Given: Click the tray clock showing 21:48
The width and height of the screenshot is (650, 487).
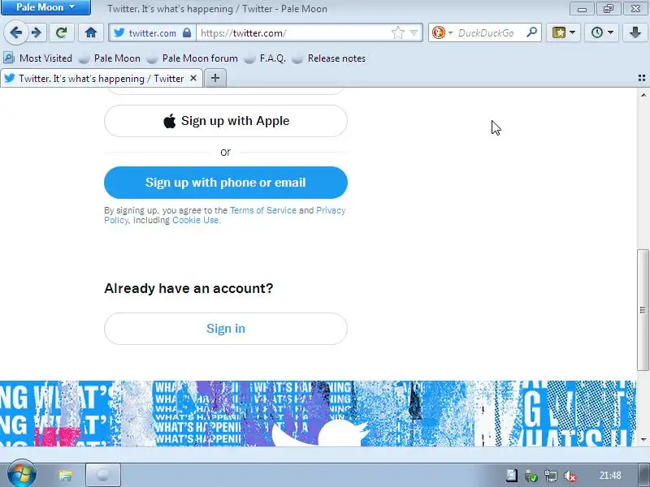Looking at the screenshot, I should (x=610, y=476).
